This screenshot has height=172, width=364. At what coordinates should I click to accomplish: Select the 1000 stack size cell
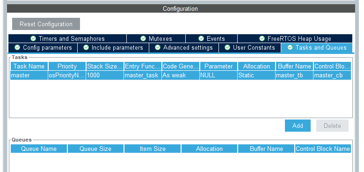point(105,75)
